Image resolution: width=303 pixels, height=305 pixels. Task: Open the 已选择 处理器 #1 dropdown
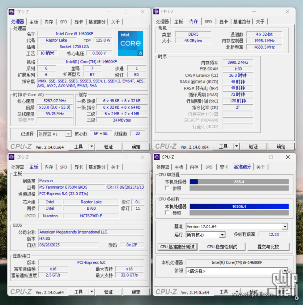tap(68, 134)
